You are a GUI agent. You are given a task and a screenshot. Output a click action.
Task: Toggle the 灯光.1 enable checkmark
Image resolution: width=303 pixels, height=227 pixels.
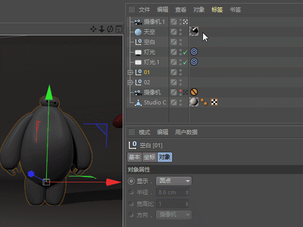185,62
